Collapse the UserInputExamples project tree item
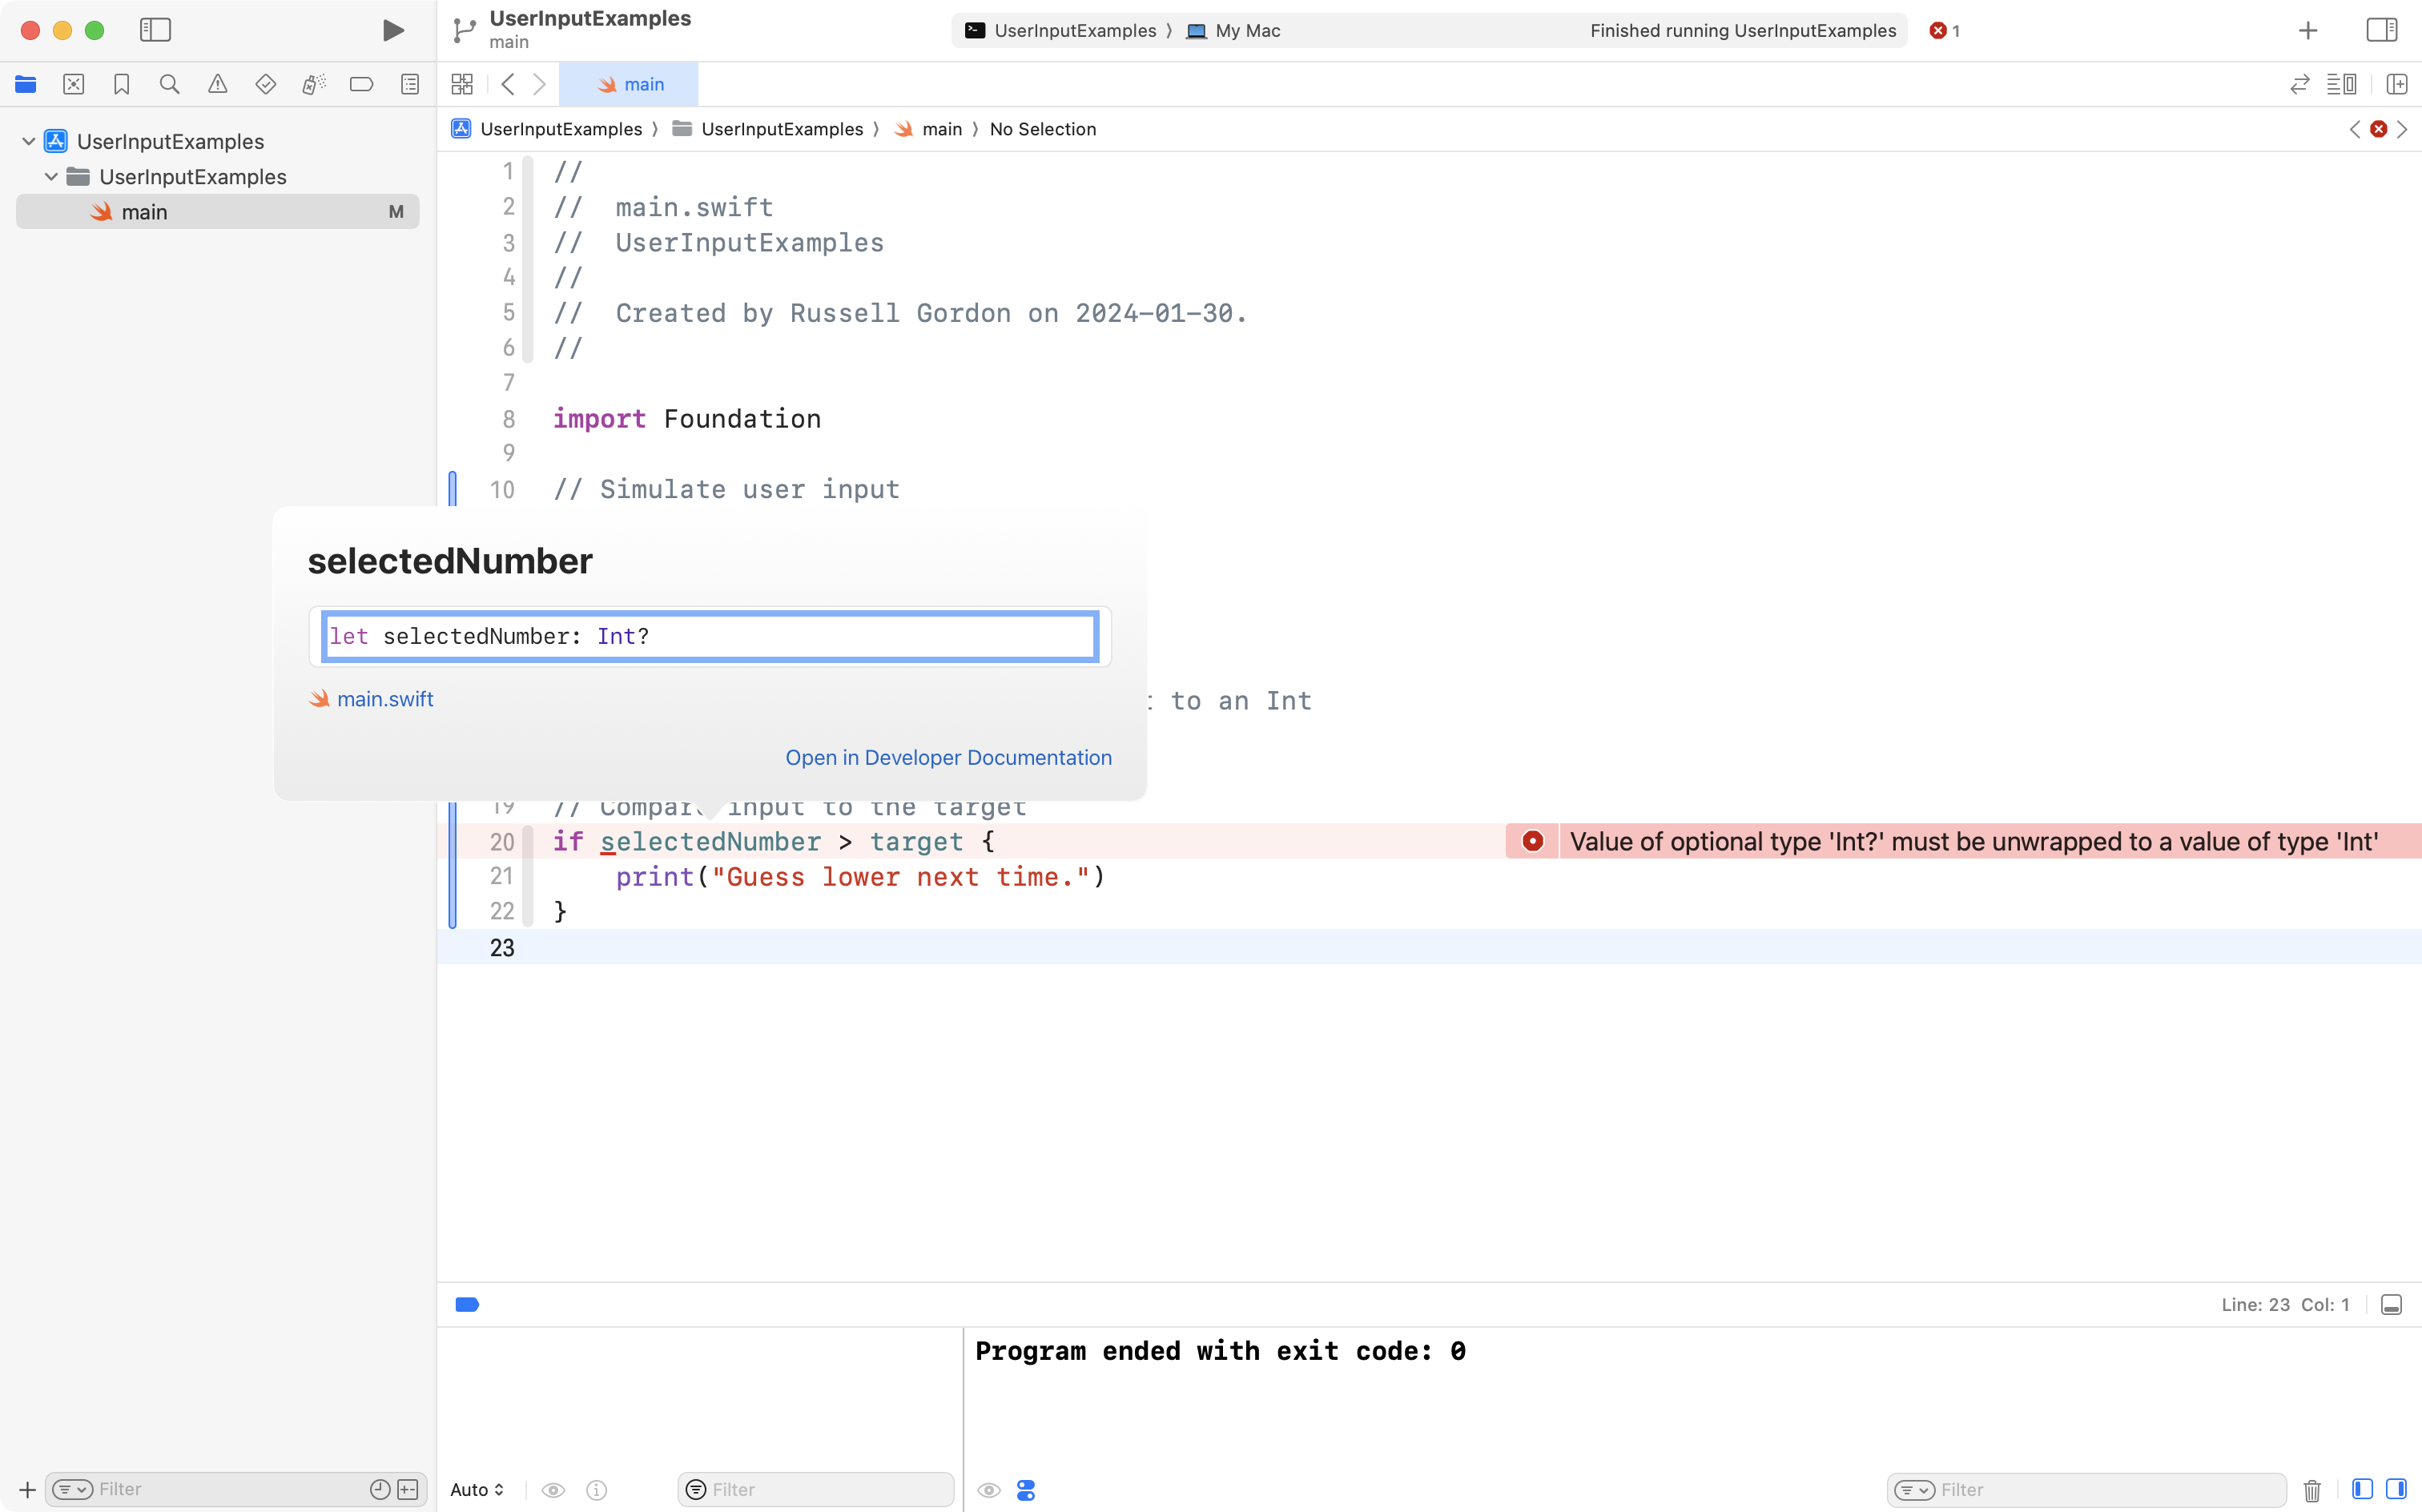The image size is (2422, 1512). [x=28, y=140]
